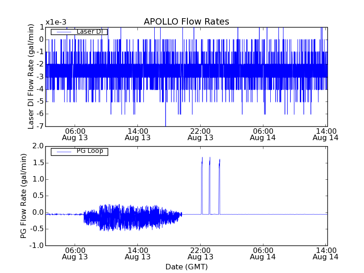Click '06:00 Aug 13' tick under PG Loop plot
364x273 pixels.
tap(75, 254)
